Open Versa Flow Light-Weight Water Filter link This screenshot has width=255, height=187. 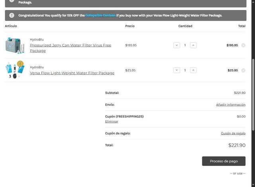[x=72, y=73]
